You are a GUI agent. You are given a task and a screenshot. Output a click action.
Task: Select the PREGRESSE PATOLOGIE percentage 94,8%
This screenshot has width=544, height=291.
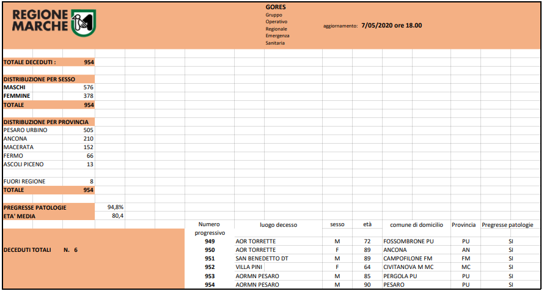116,207
